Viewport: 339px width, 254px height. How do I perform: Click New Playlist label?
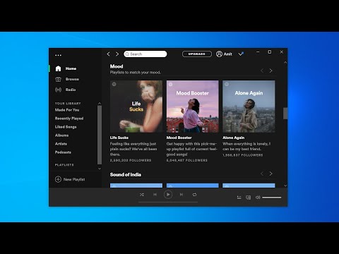click(x=74, y=179)
